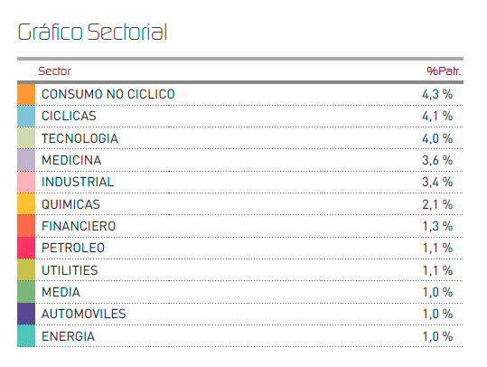Screen dimensions: 487x367
Task: Click the purple AUTOMOVILES swatch
Action: click(x=26, y=314)
